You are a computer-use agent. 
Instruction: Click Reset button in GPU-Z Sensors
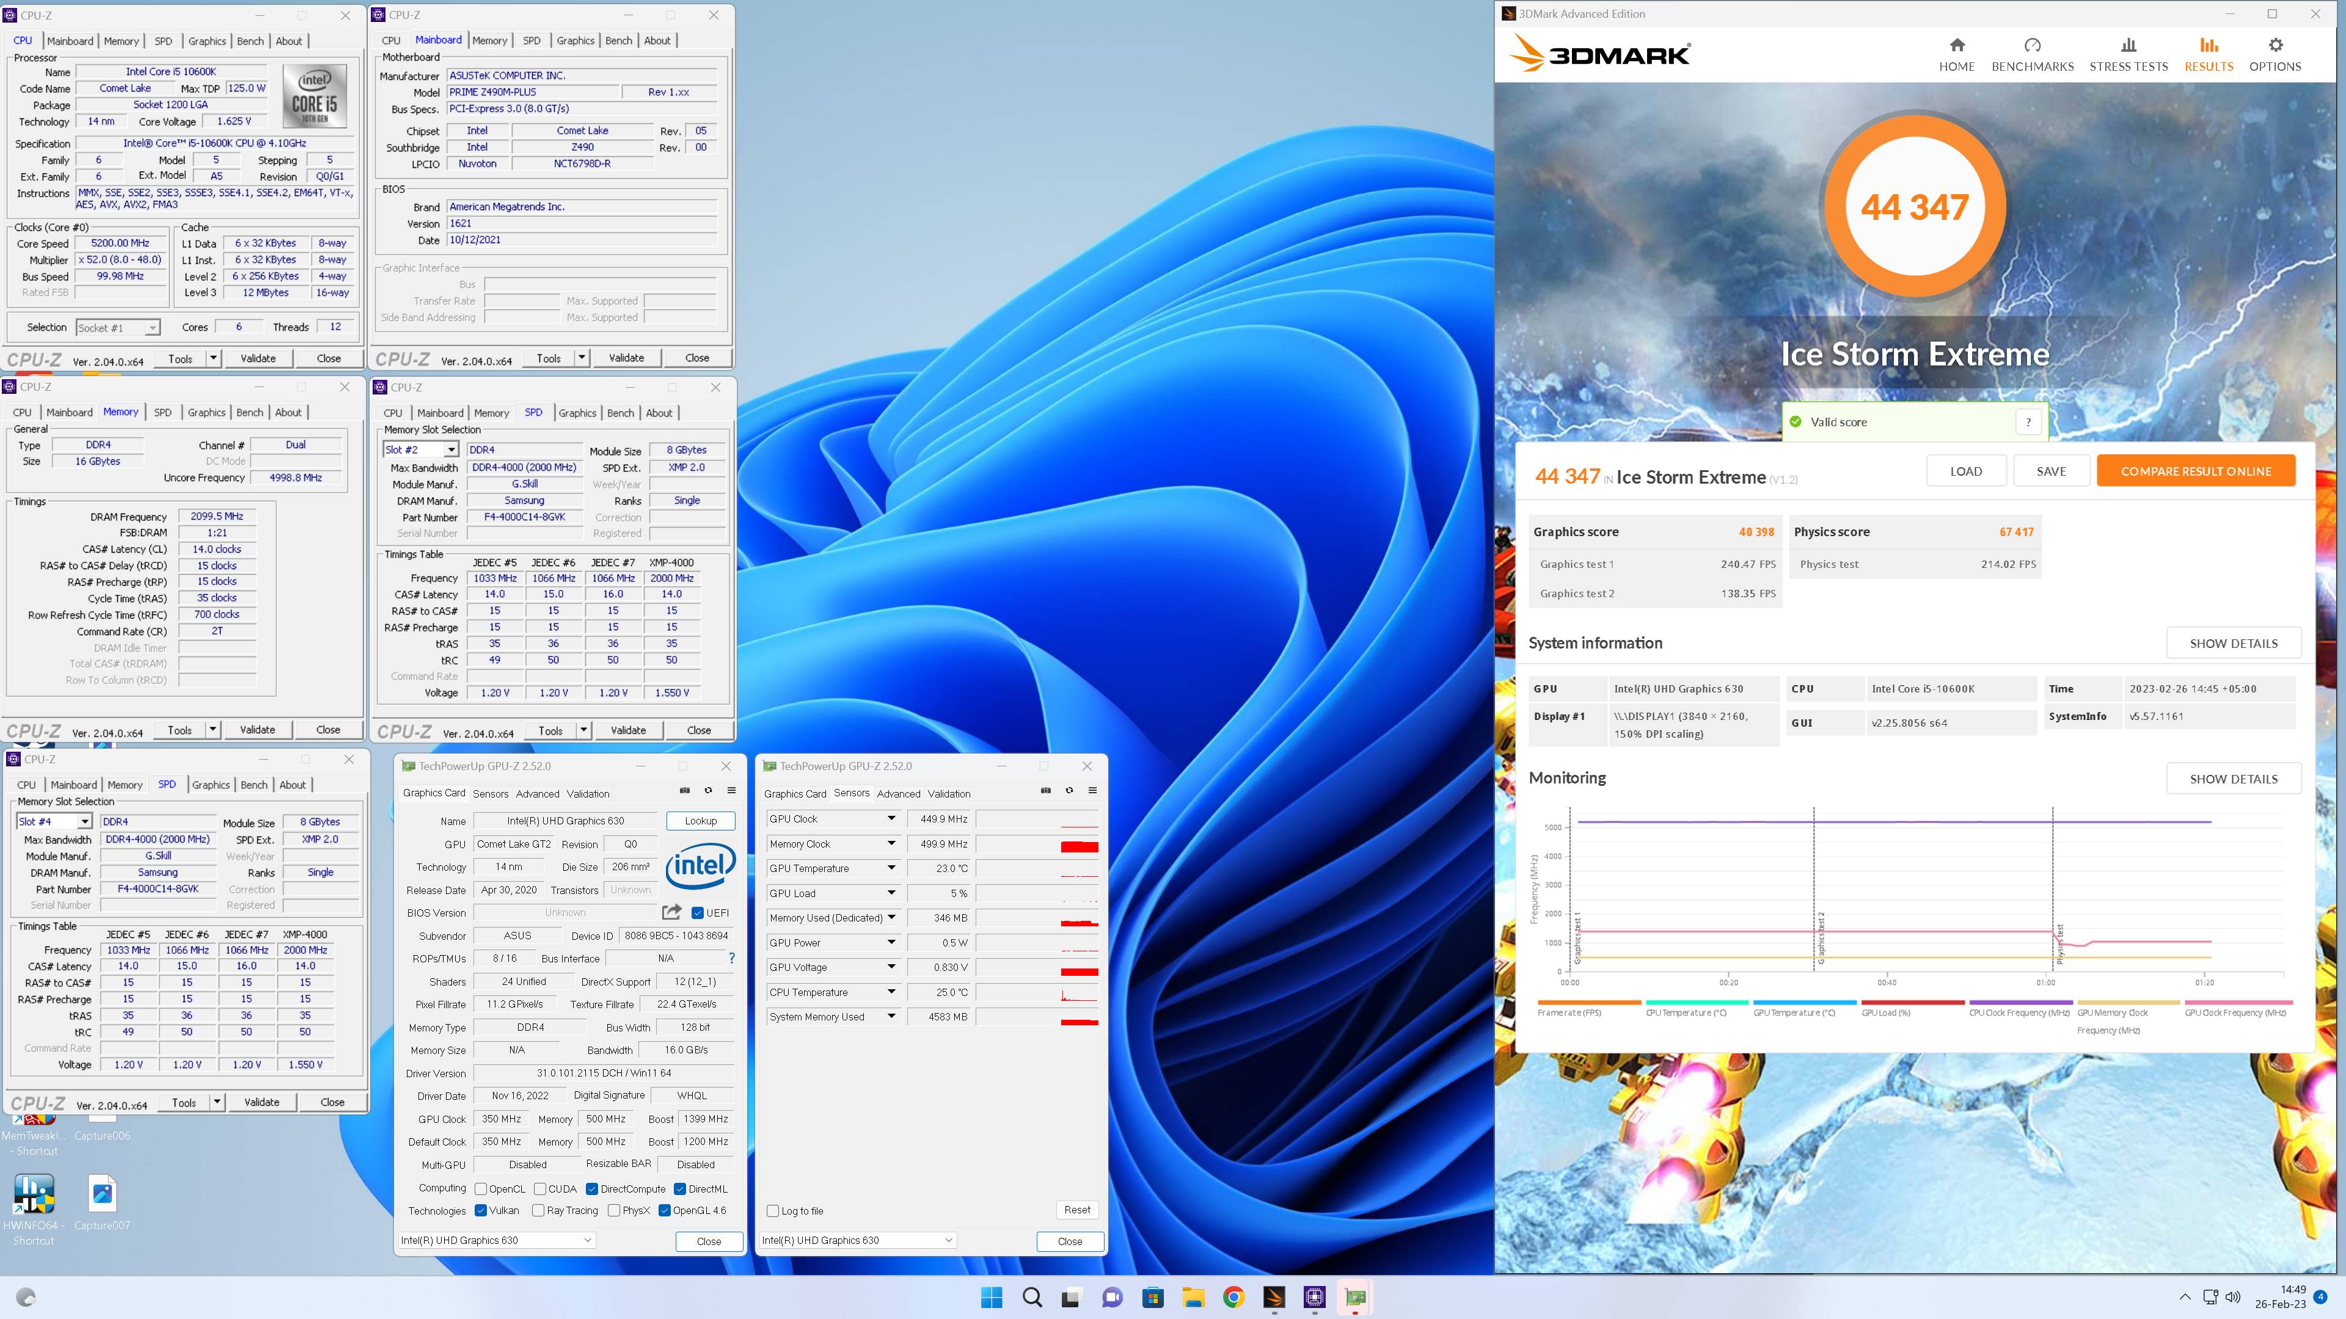click(1077, 1210)
